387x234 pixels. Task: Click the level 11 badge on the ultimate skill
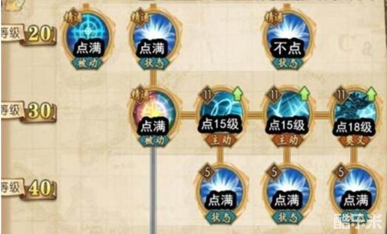(x=340, y=95)
